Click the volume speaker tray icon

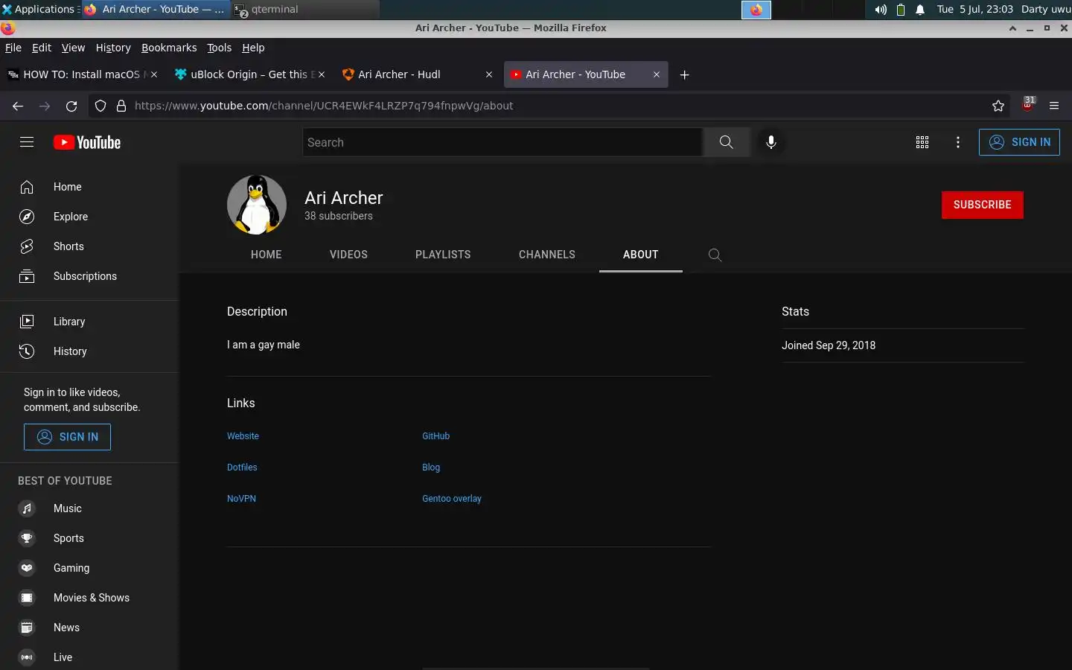[x=881, y=10]
